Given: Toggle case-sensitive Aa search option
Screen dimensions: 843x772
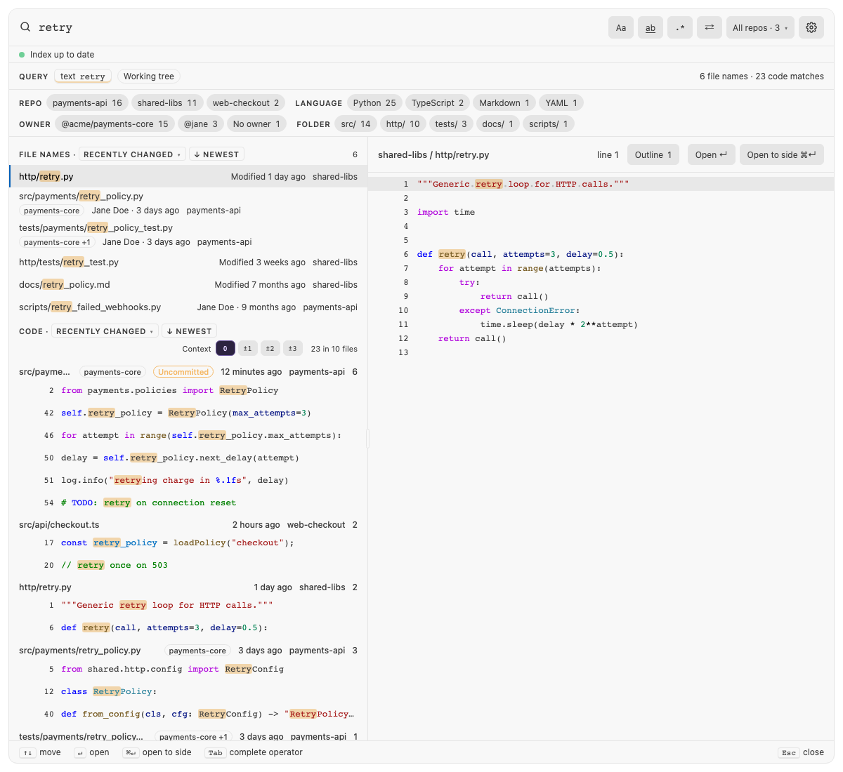Looking at the screenshot, I should pyautogui.click(x=621, y=27).
